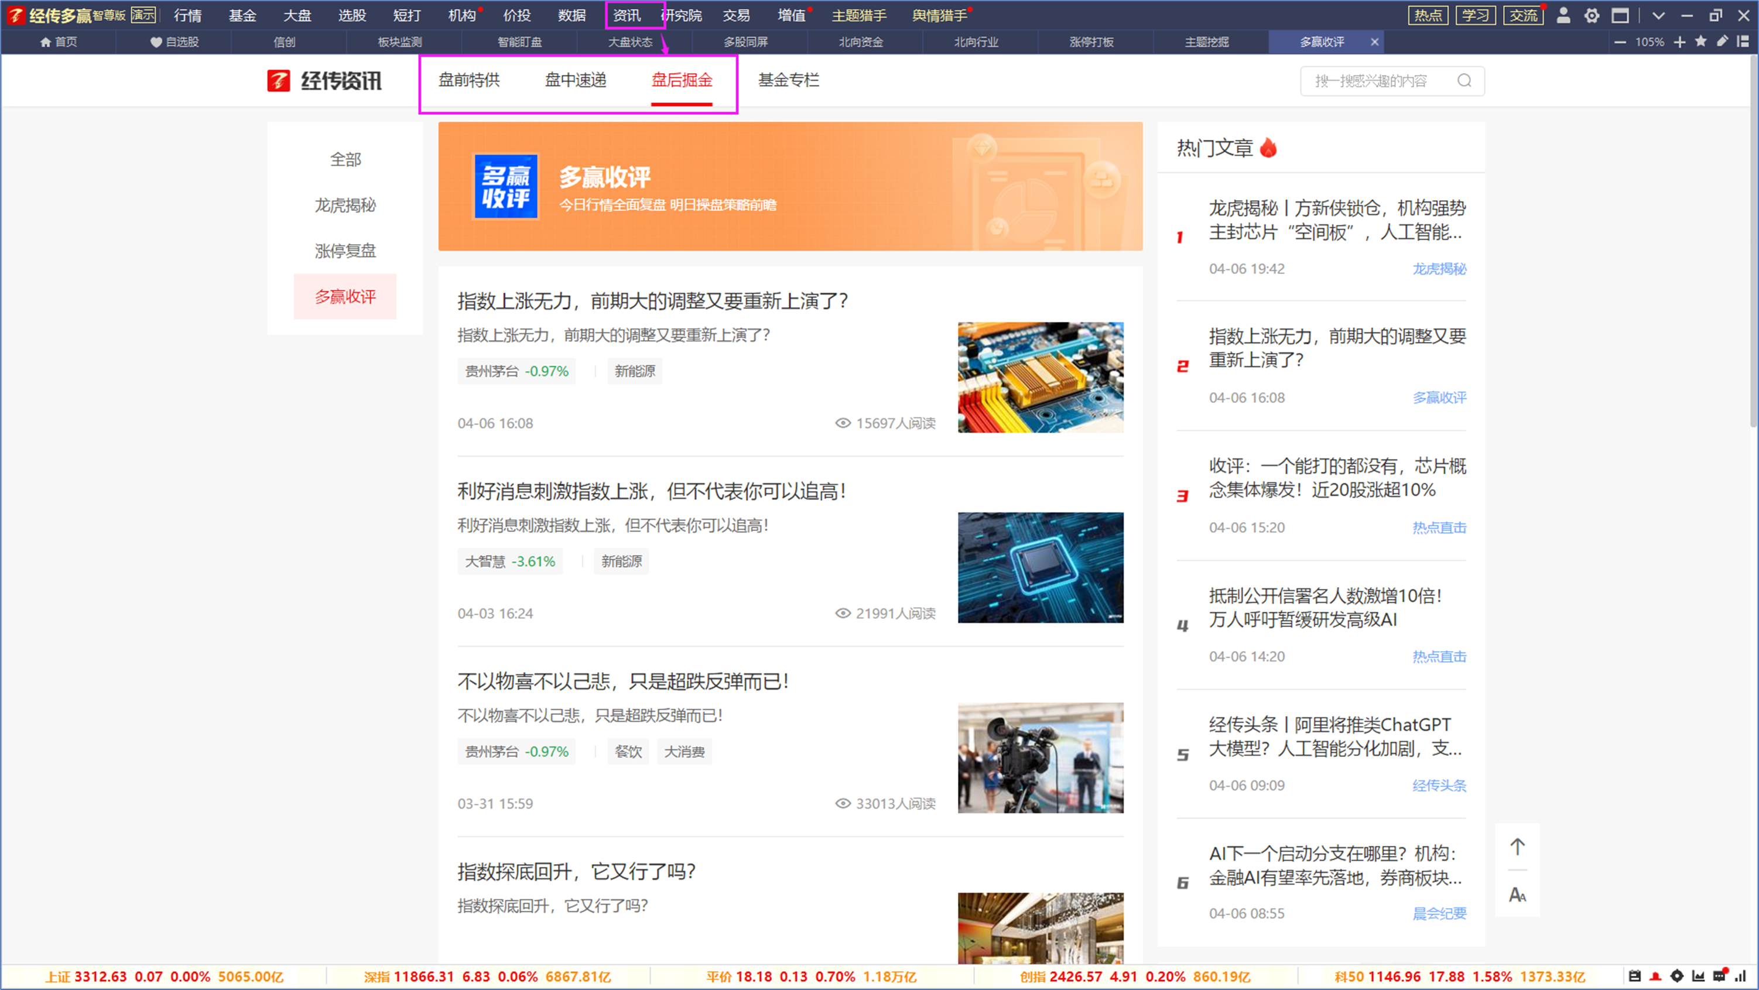Open the 行情 menu

click(x=188, y=15)
